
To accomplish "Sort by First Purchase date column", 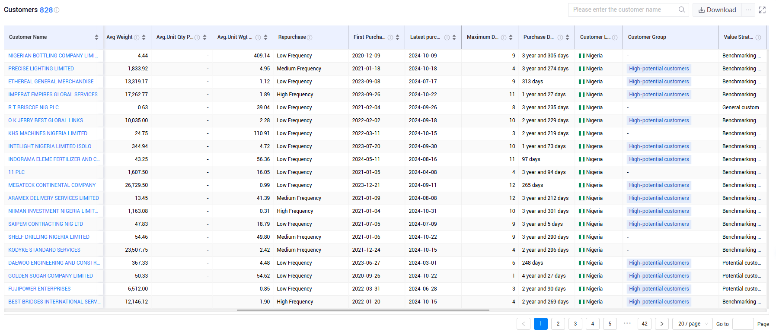I will point(397,38).
